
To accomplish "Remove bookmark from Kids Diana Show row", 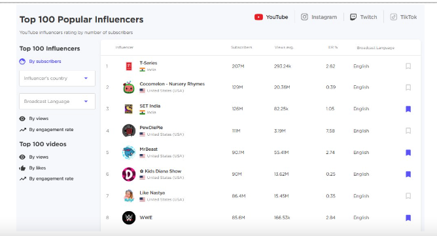I will [x=408, y=174].
